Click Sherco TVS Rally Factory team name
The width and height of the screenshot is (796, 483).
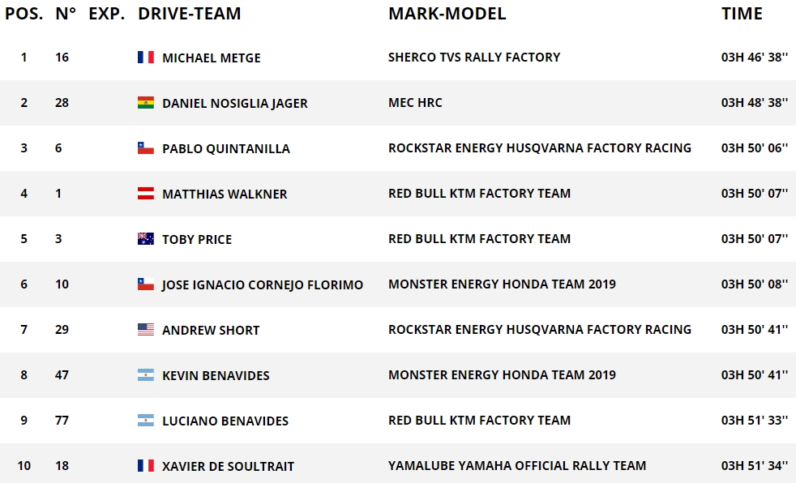pos(474,58)
